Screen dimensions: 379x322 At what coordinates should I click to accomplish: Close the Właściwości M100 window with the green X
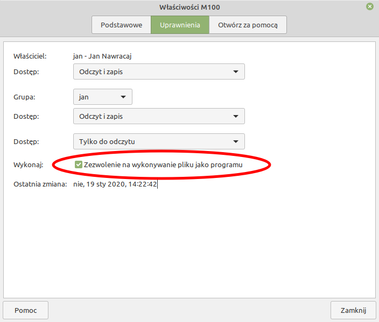370,6
